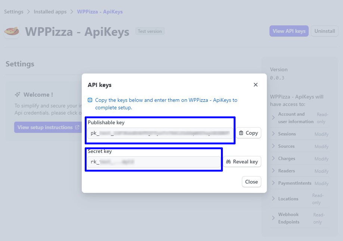
Task: Click the API keys dialog title
Action: pos(100,85)
